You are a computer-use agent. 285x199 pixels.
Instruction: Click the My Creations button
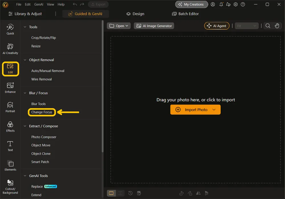click(192, 4)
